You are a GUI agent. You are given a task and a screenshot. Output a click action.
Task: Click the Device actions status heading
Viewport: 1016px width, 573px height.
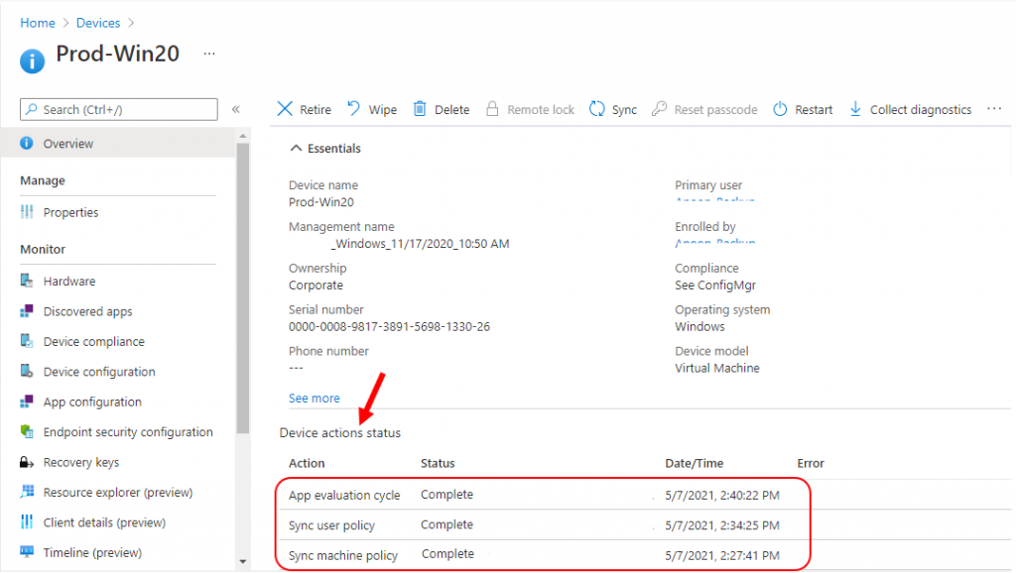point(340,432)
